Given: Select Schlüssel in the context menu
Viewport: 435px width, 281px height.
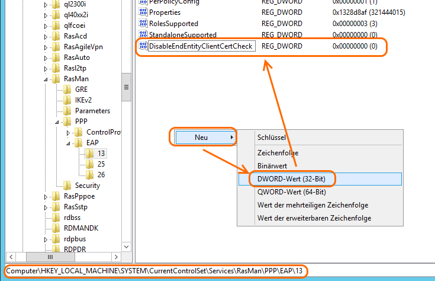Looking at the screenshot, I should pos(272,138).
